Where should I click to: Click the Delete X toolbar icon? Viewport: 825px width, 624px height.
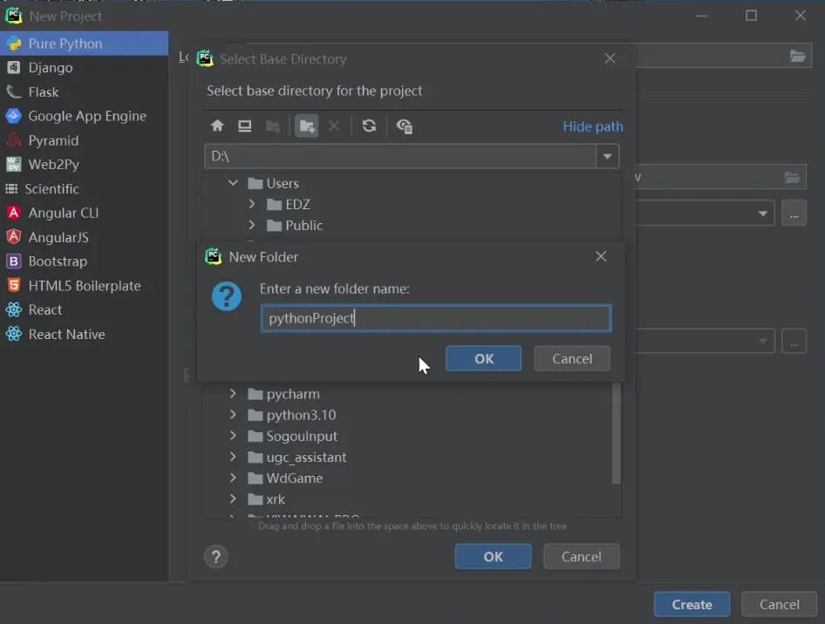click(x=333, y=126)
